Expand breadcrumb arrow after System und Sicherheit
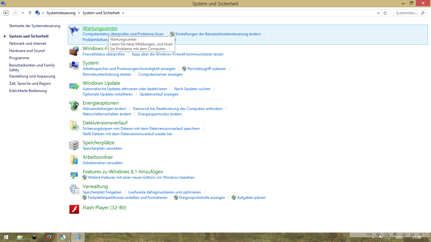 [x=123, y=13]
